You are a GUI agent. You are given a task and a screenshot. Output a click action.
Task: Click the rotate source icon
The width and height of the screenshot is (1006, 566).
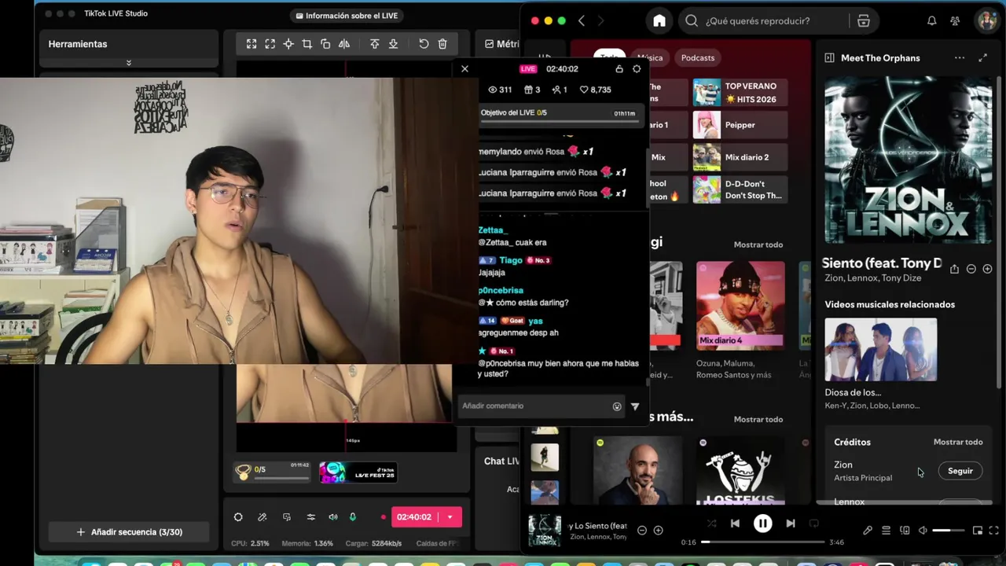point(325,44)
